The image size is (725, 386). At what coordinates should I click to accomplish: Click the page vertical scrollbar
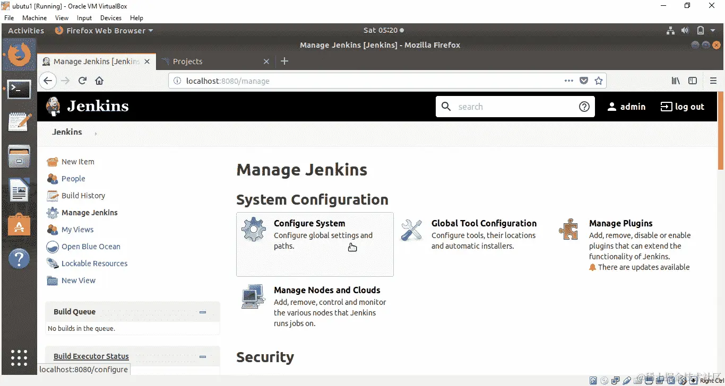(721, 130)
